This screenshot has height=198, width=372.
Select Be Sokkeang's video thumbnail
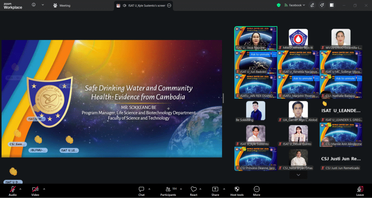256,111
